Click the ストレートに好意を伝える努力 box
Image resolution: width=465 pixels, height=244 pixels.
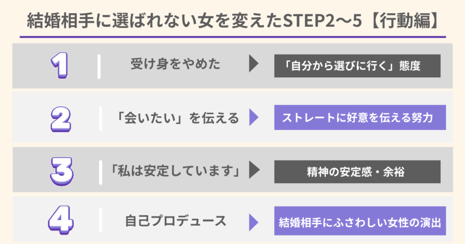[360, 118]
